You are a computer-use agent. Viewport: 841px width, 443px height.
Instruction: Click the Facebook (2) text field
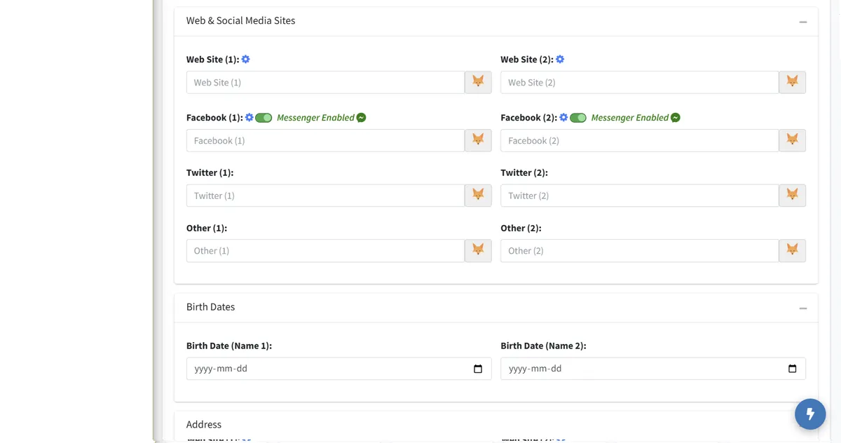(x=639, y=140)
